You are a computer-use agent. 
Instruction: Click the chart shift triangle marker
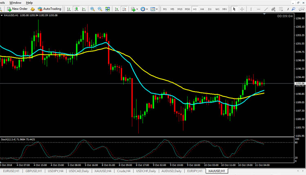click(264, 14)
